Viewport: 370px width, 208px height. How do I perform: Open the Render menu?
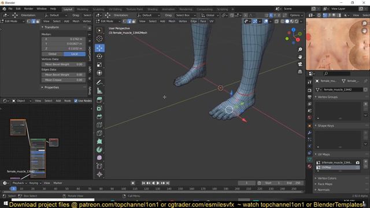[x=28, y=9]
